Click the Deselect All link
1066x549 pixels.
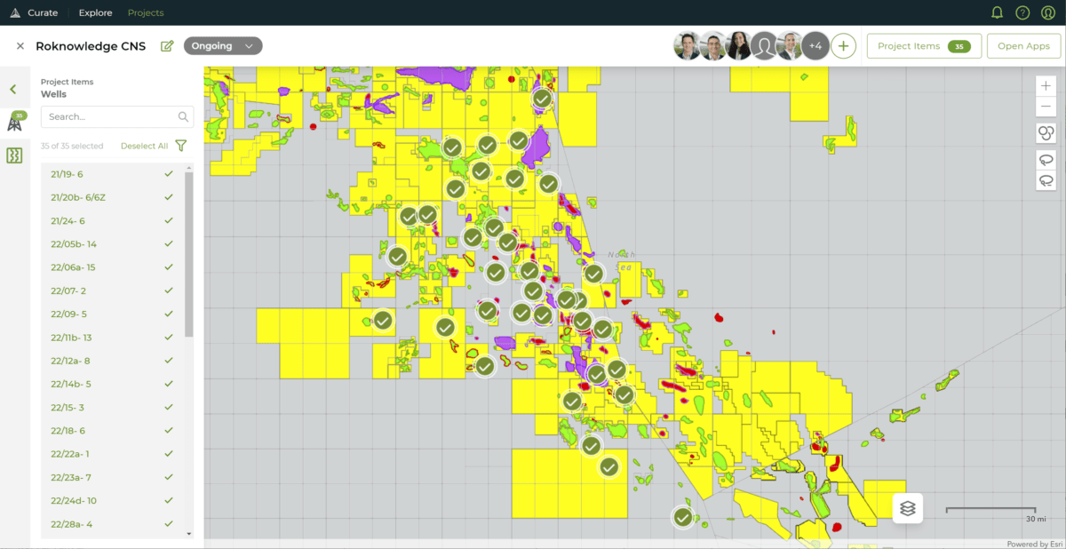[x=144, y=146]
